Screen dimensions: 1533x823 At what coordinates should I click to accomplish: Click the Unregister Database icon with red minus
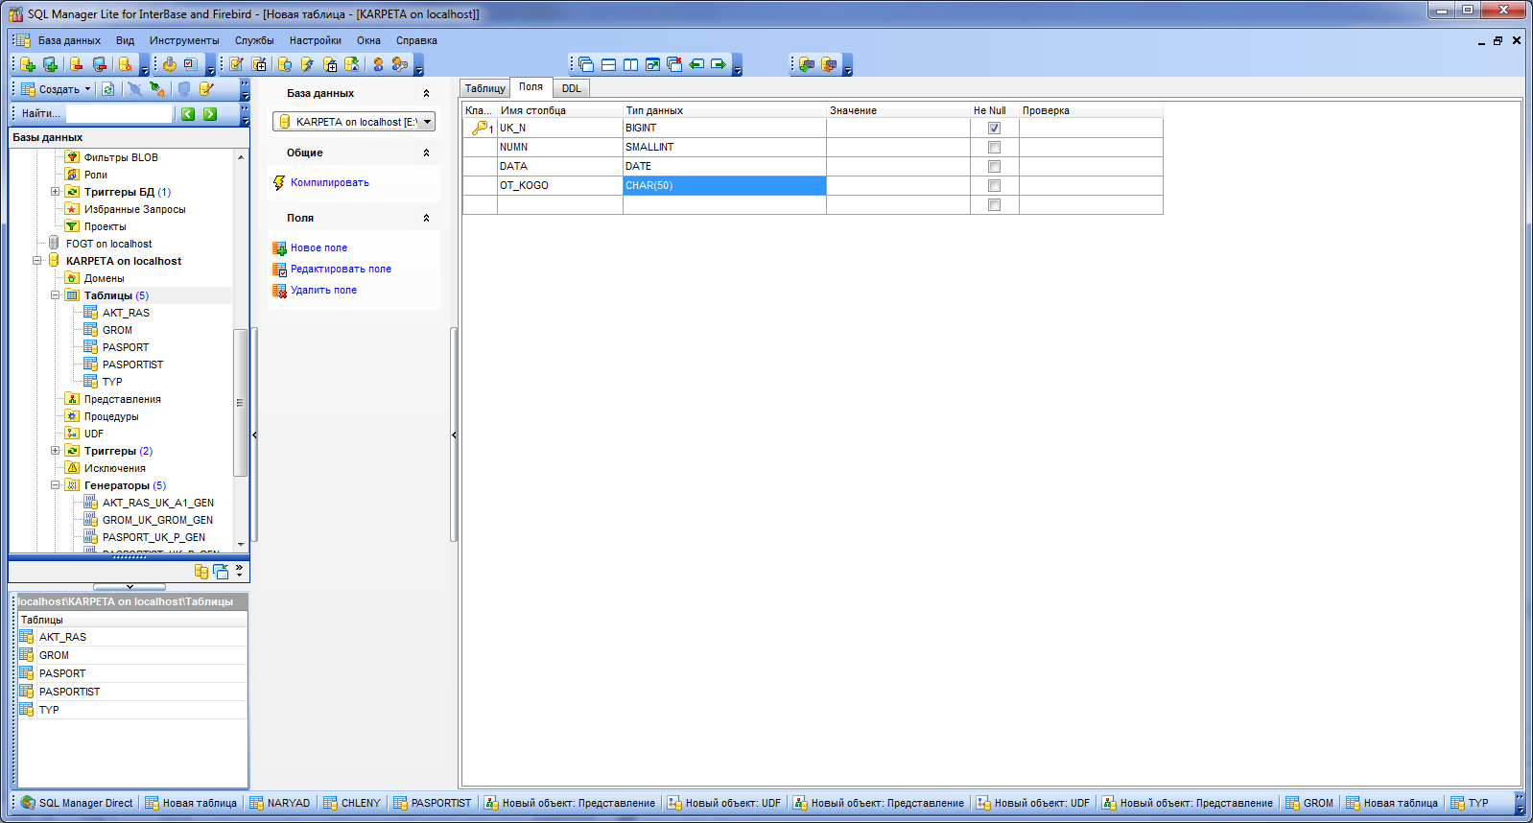[77, 64]
